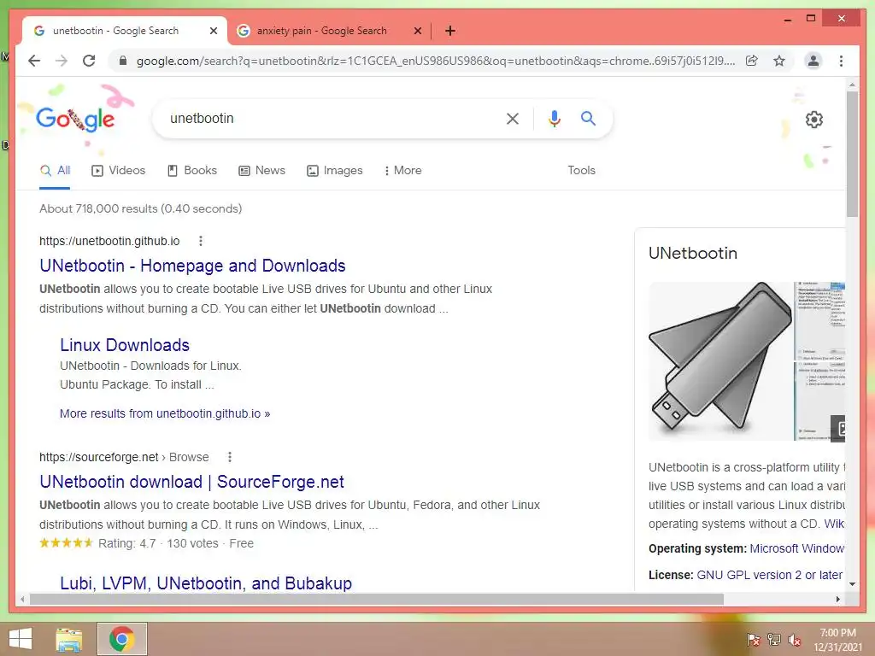The height and width of the screenshot is (656, 875).
Task: Open the Chrome profile avatar
Action: click(813, 61)
